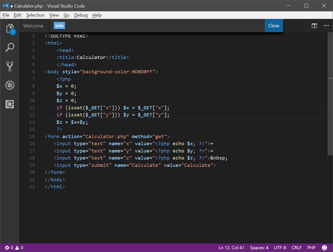Click the DOCTYPE html line
The image size is (333, 252).
click(x=66, y=36)
